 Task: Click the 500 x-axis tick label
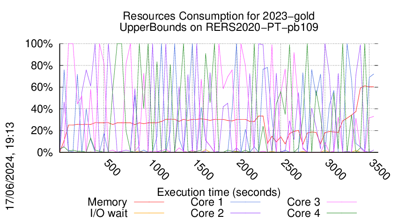tap(112, 167)
